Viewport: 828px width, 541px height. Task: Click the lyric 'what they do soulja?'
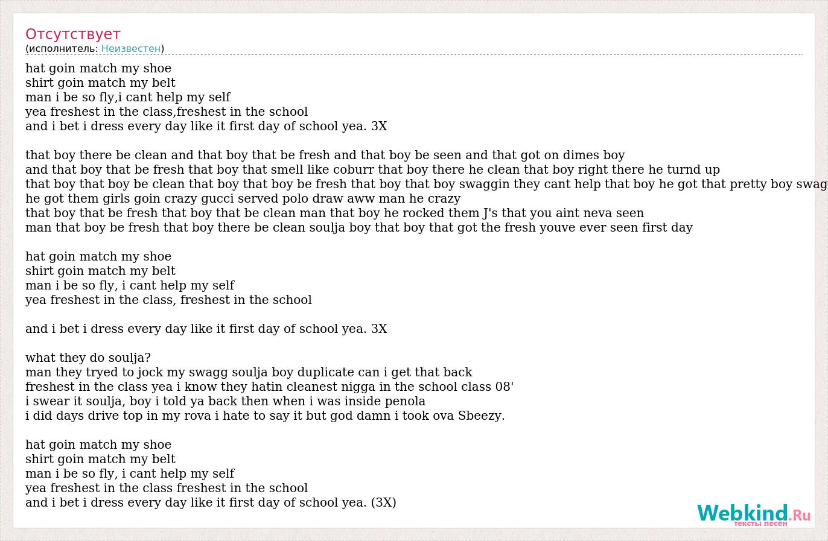88,358
